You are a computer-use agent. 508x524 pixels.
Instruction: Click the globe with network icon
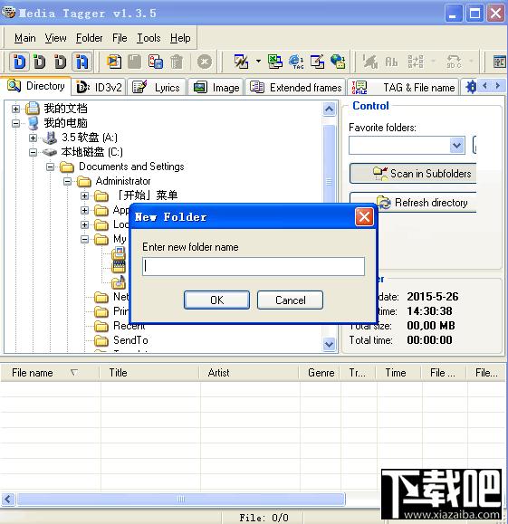click(x=338, y=62)
